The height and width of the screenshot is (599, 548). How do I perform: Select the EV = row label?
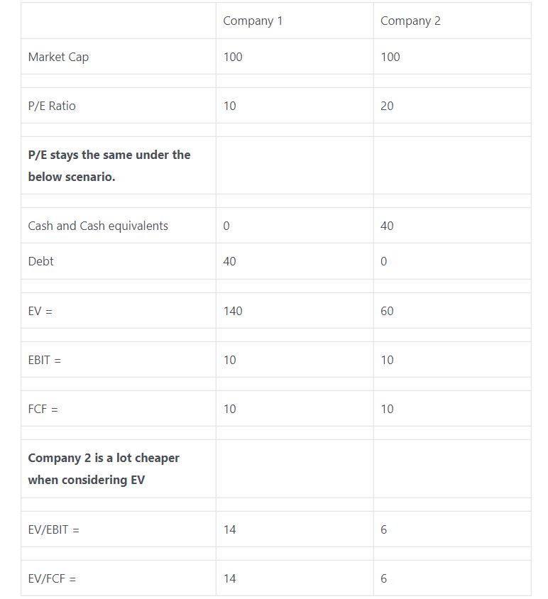40,311
